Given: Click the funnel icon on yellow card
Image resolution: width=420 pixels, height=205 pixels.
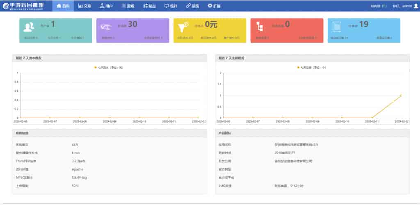Looking at the screenshot, I should tap(183, 27).
